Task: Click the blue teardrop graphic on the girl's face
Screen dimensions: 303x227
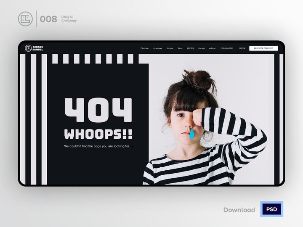Action: (x=191, y=134)
